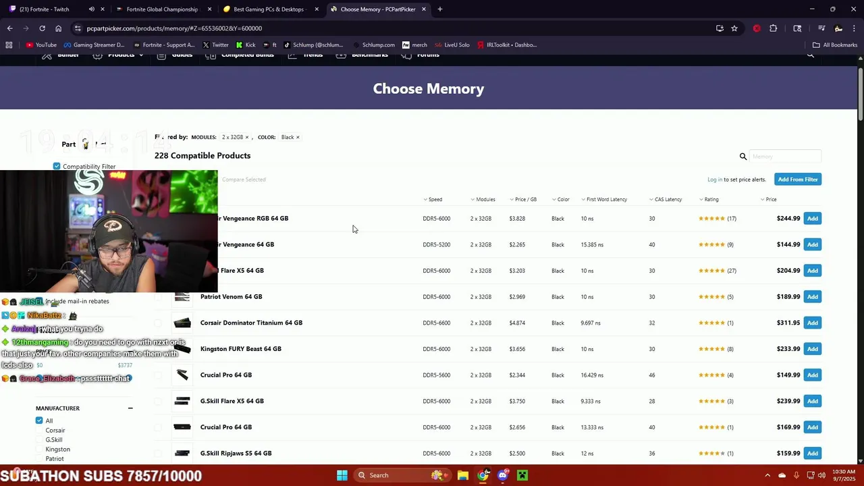
Task: Check the Patriot manufacturer filter
Action: pyautogui.click(x=39, y=458)
